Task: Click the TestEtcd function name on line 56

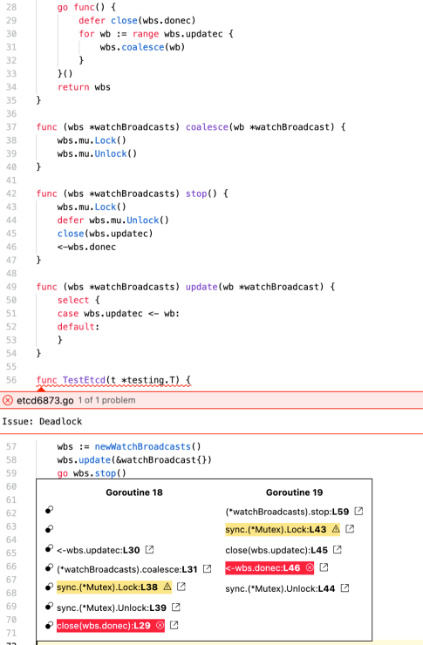Action: pos(84,380)
